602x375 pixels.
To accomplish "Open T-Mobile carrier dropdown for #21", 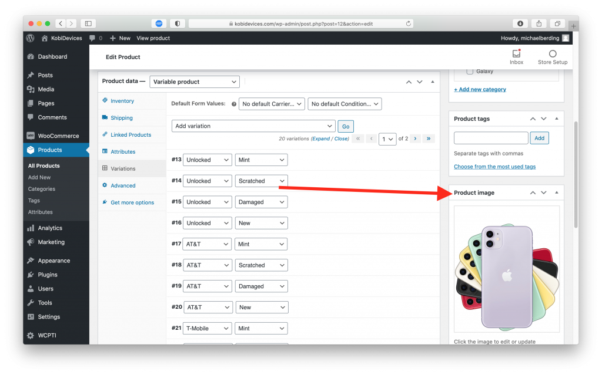I will pos(208,328).
